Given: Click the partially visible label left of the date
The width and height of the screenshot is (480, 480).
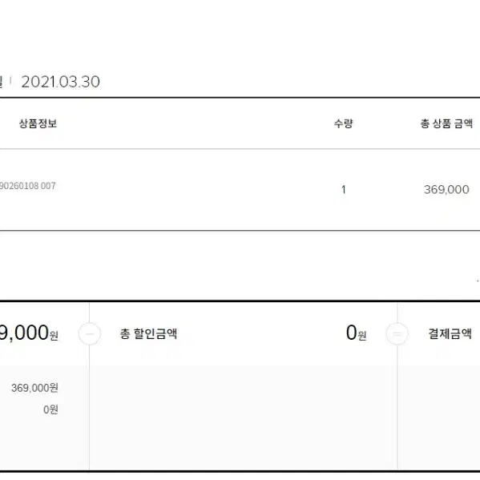Looking at the screenshot, I should tap(2, 82).
